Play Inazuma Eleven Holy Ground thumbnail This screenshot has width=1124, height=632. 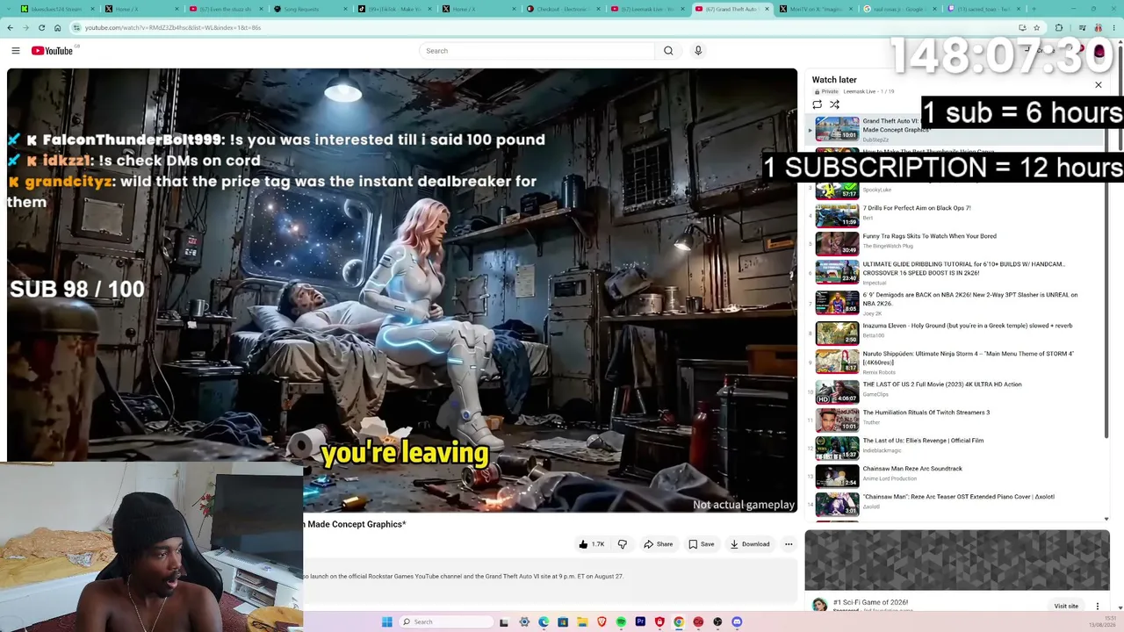point(837,333)
